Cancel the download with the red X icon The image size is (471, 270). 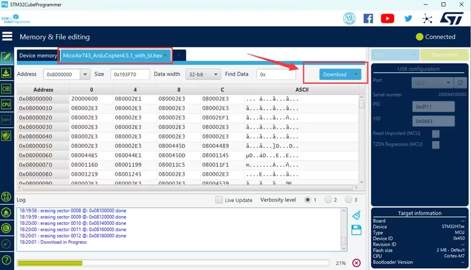tap(356, 263)
